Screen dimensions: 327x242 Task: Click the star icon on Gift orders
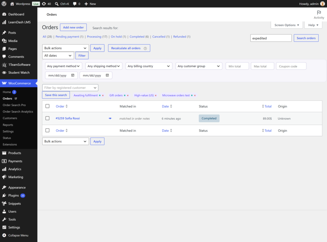125,95
